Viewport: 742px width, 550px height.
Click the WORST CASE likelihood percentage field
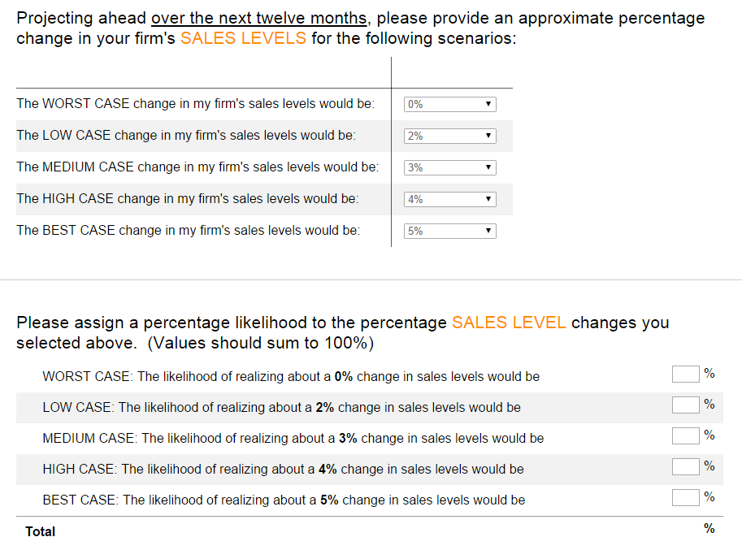point(685,374)
